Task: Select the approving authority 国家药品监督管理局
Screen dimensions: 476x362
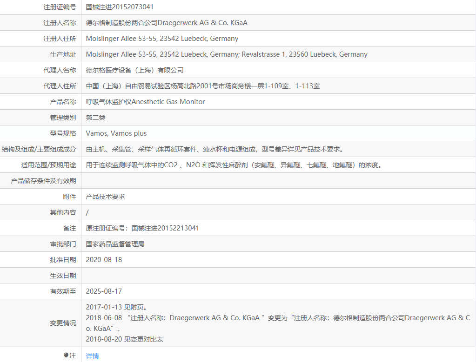Action: tap(115, 244)
